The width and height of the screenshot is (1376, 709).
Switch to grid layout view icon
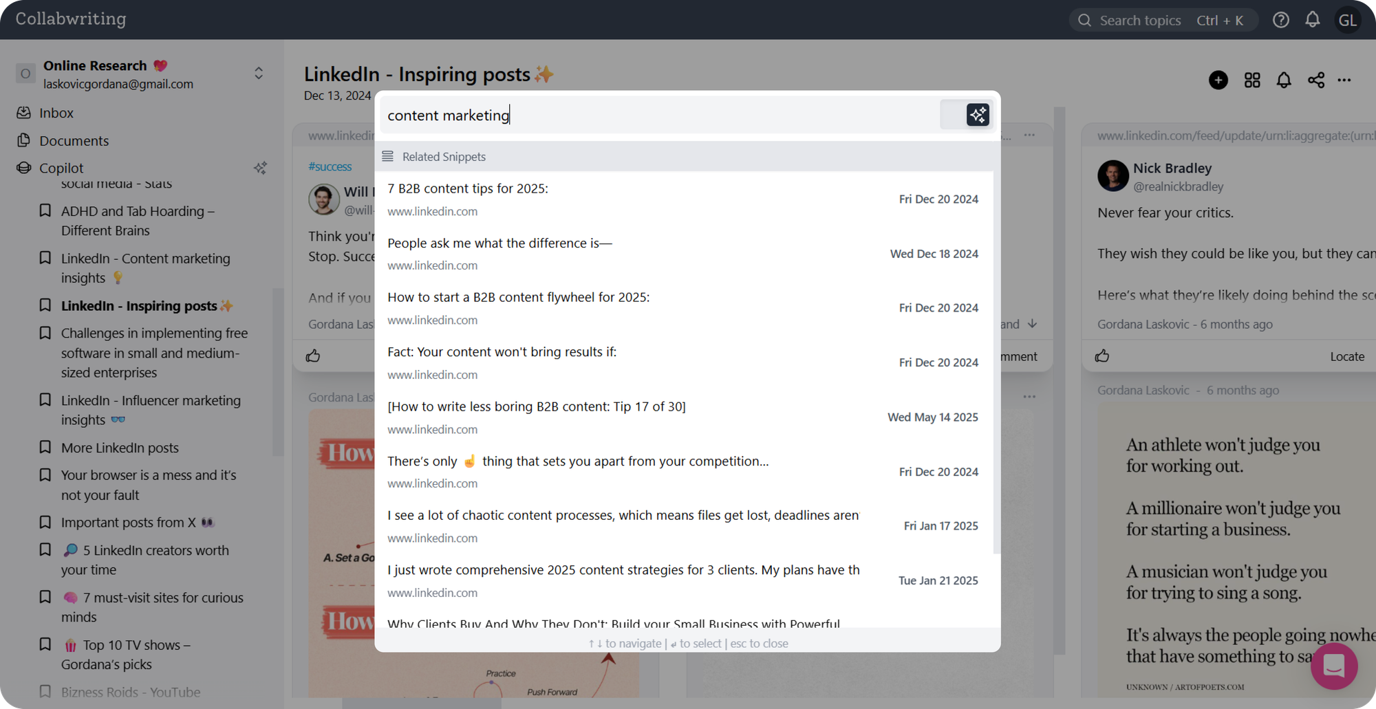pos(1252,80)
